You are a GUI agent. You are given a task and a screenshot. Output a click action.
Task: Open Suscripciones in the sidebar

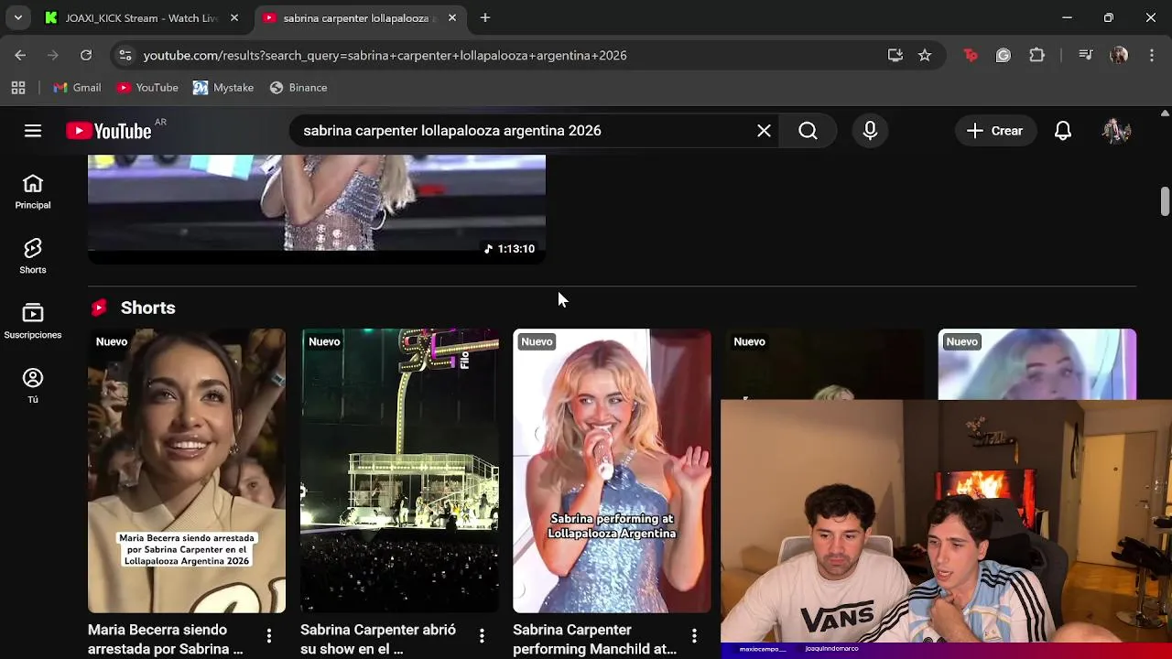(33, 322)
